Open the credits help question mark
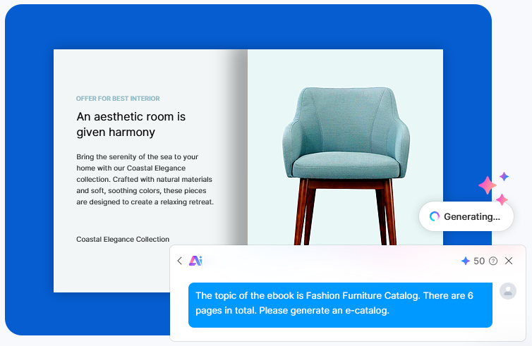This screenshot has height=346, width=532. (493, 261)
